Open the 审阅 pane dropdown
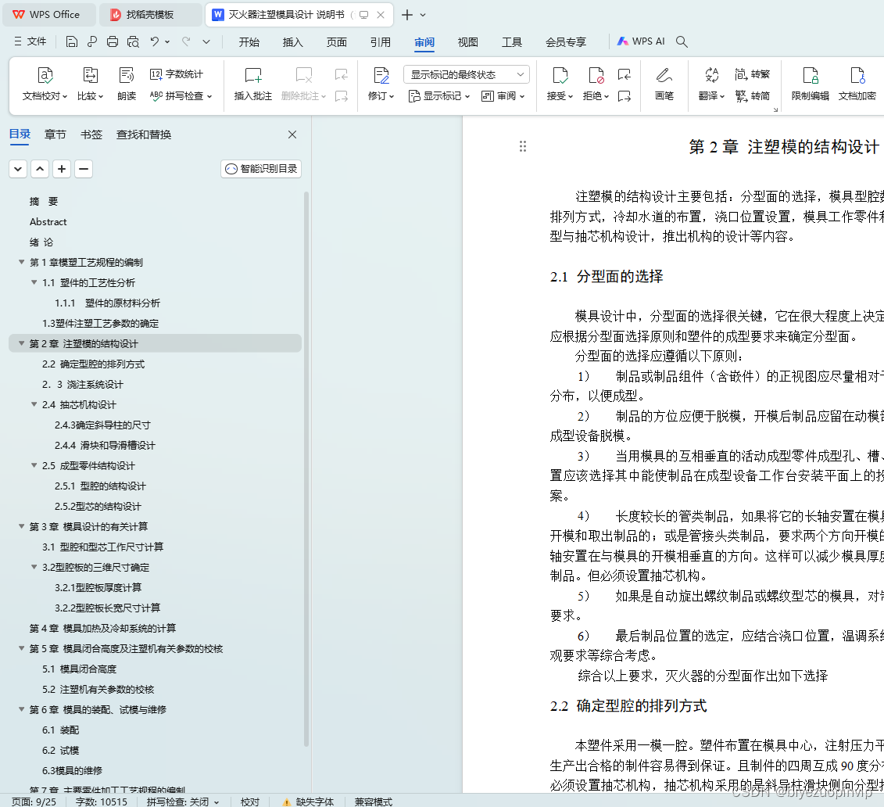Viewport: 884px width, 807px height. coord(503,96)
